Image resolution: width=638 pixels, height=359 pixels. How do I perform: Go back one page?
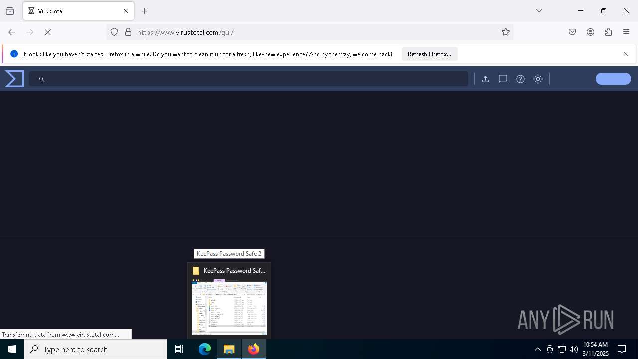[x=12, y=32]
